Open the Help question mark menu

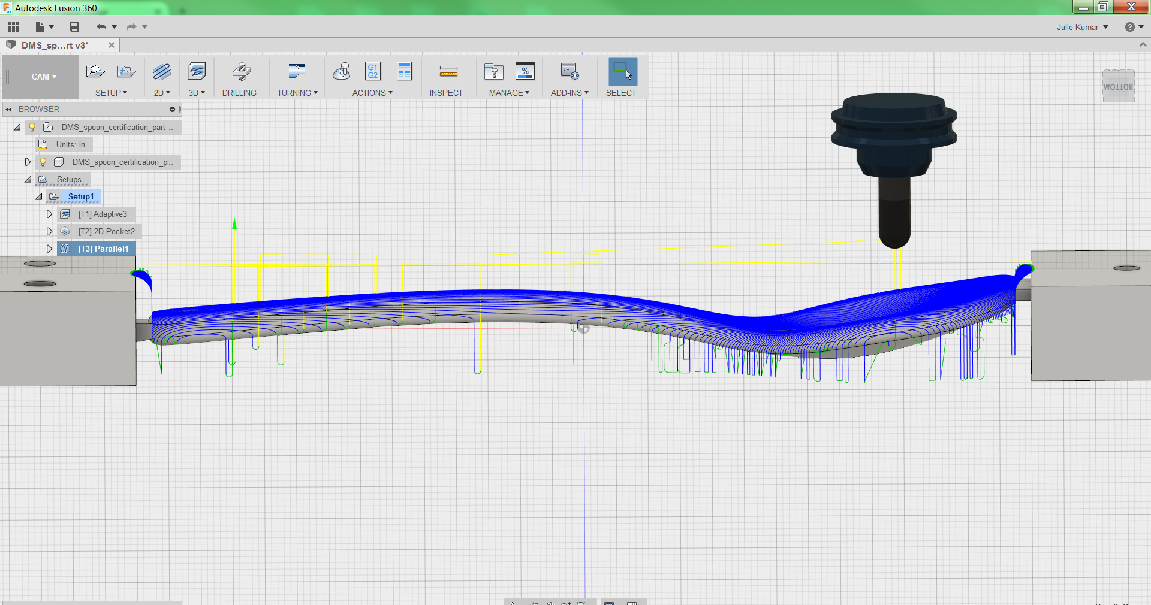1134,27
